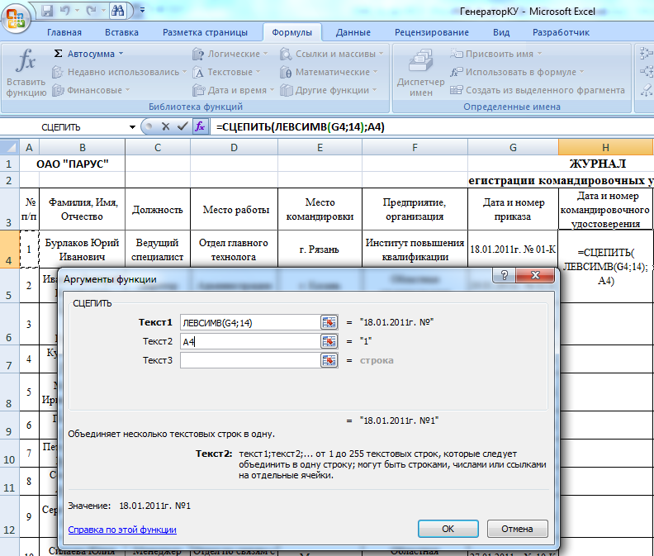The image size is (654, 556).
Task: Collapse dialog via Текст1 range selector icon
Action: pyautogui.click(x=329, y=322)
